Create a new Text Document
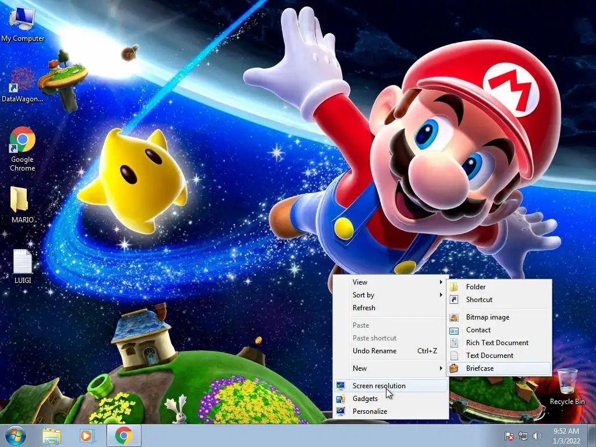 499,356
